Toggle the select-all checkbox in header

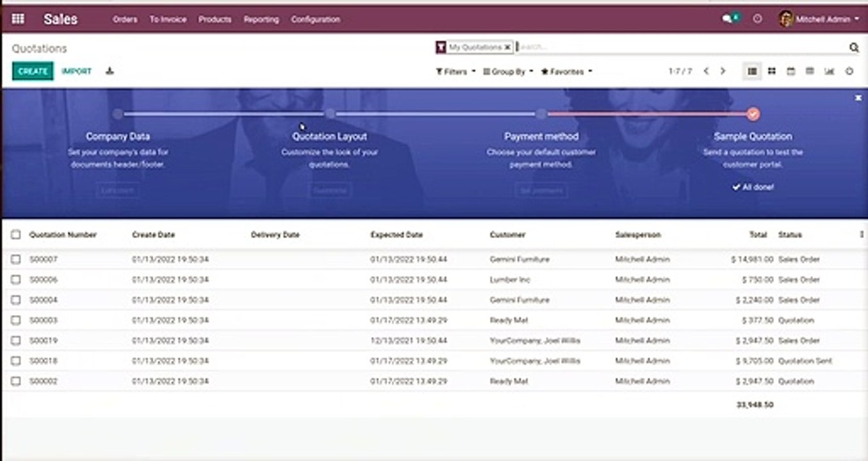pyautogui.click(x=16, y=235)
